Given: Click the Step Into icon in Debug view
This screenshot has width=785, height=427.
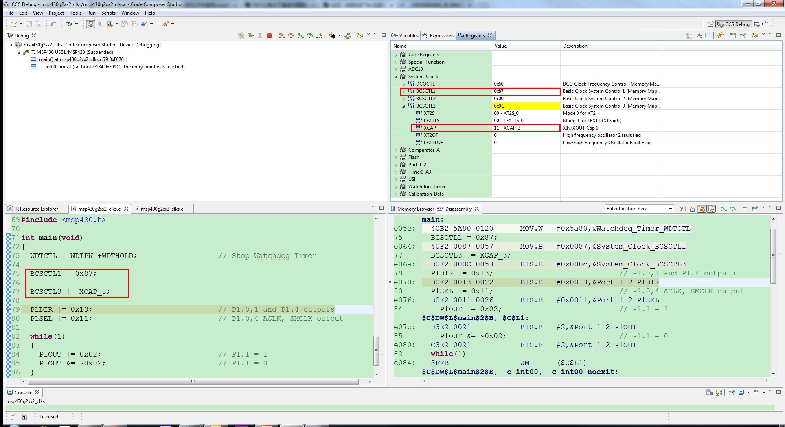Looking at the screenshot, I should tap(281, 36).
